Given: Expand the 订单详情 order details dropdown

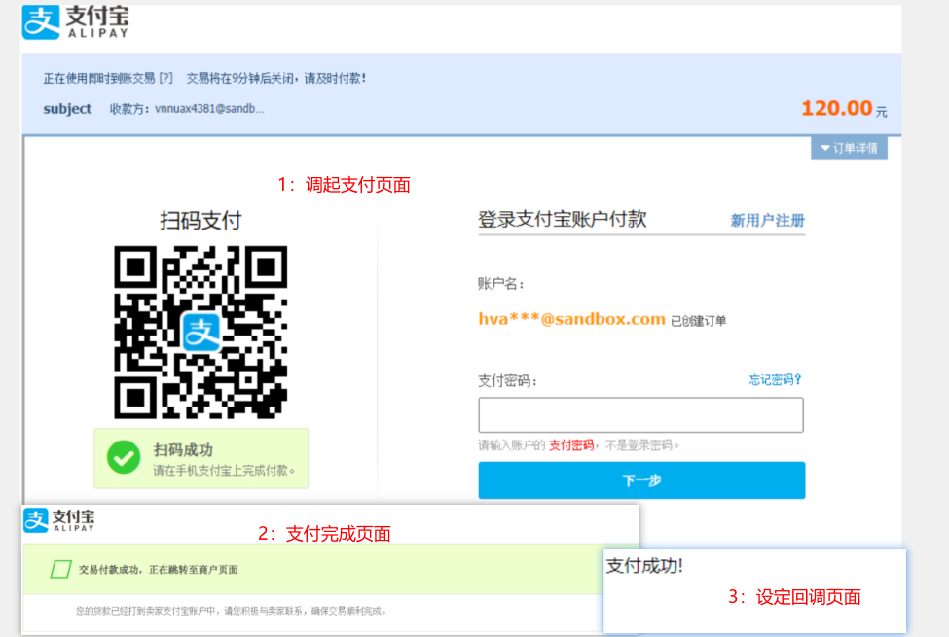Looking at the screenshot, I should 849,148.
